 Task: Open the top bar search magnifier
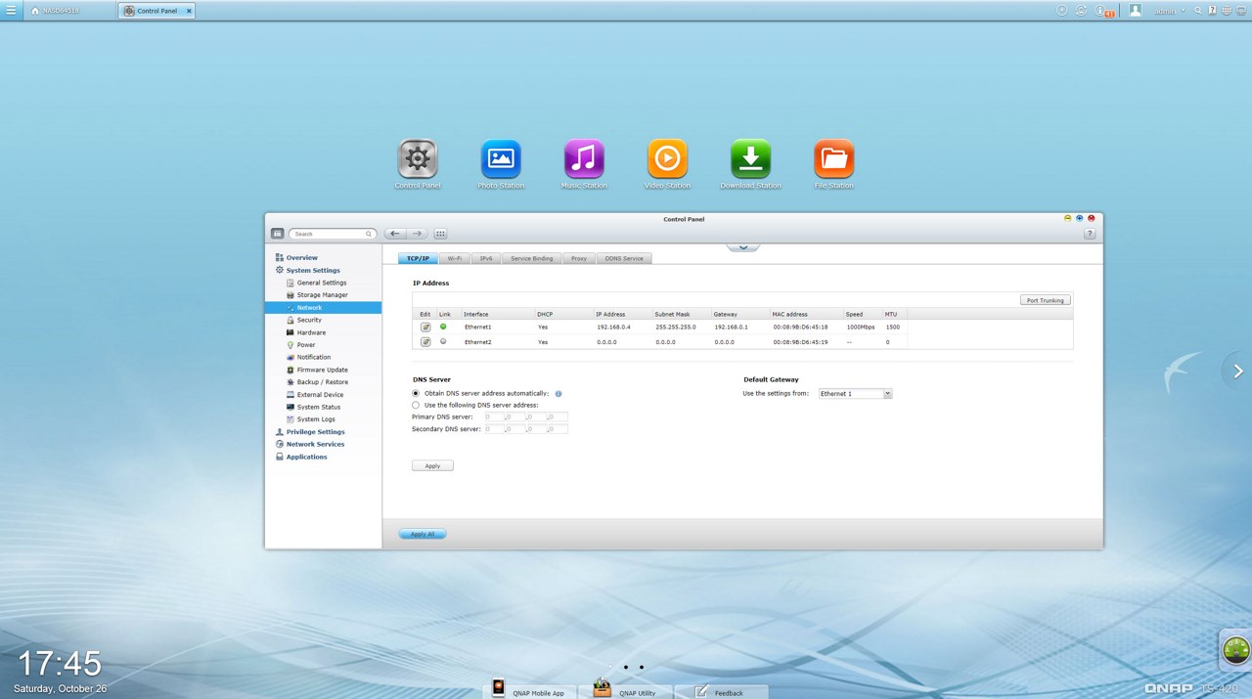tap(1199, 10)
